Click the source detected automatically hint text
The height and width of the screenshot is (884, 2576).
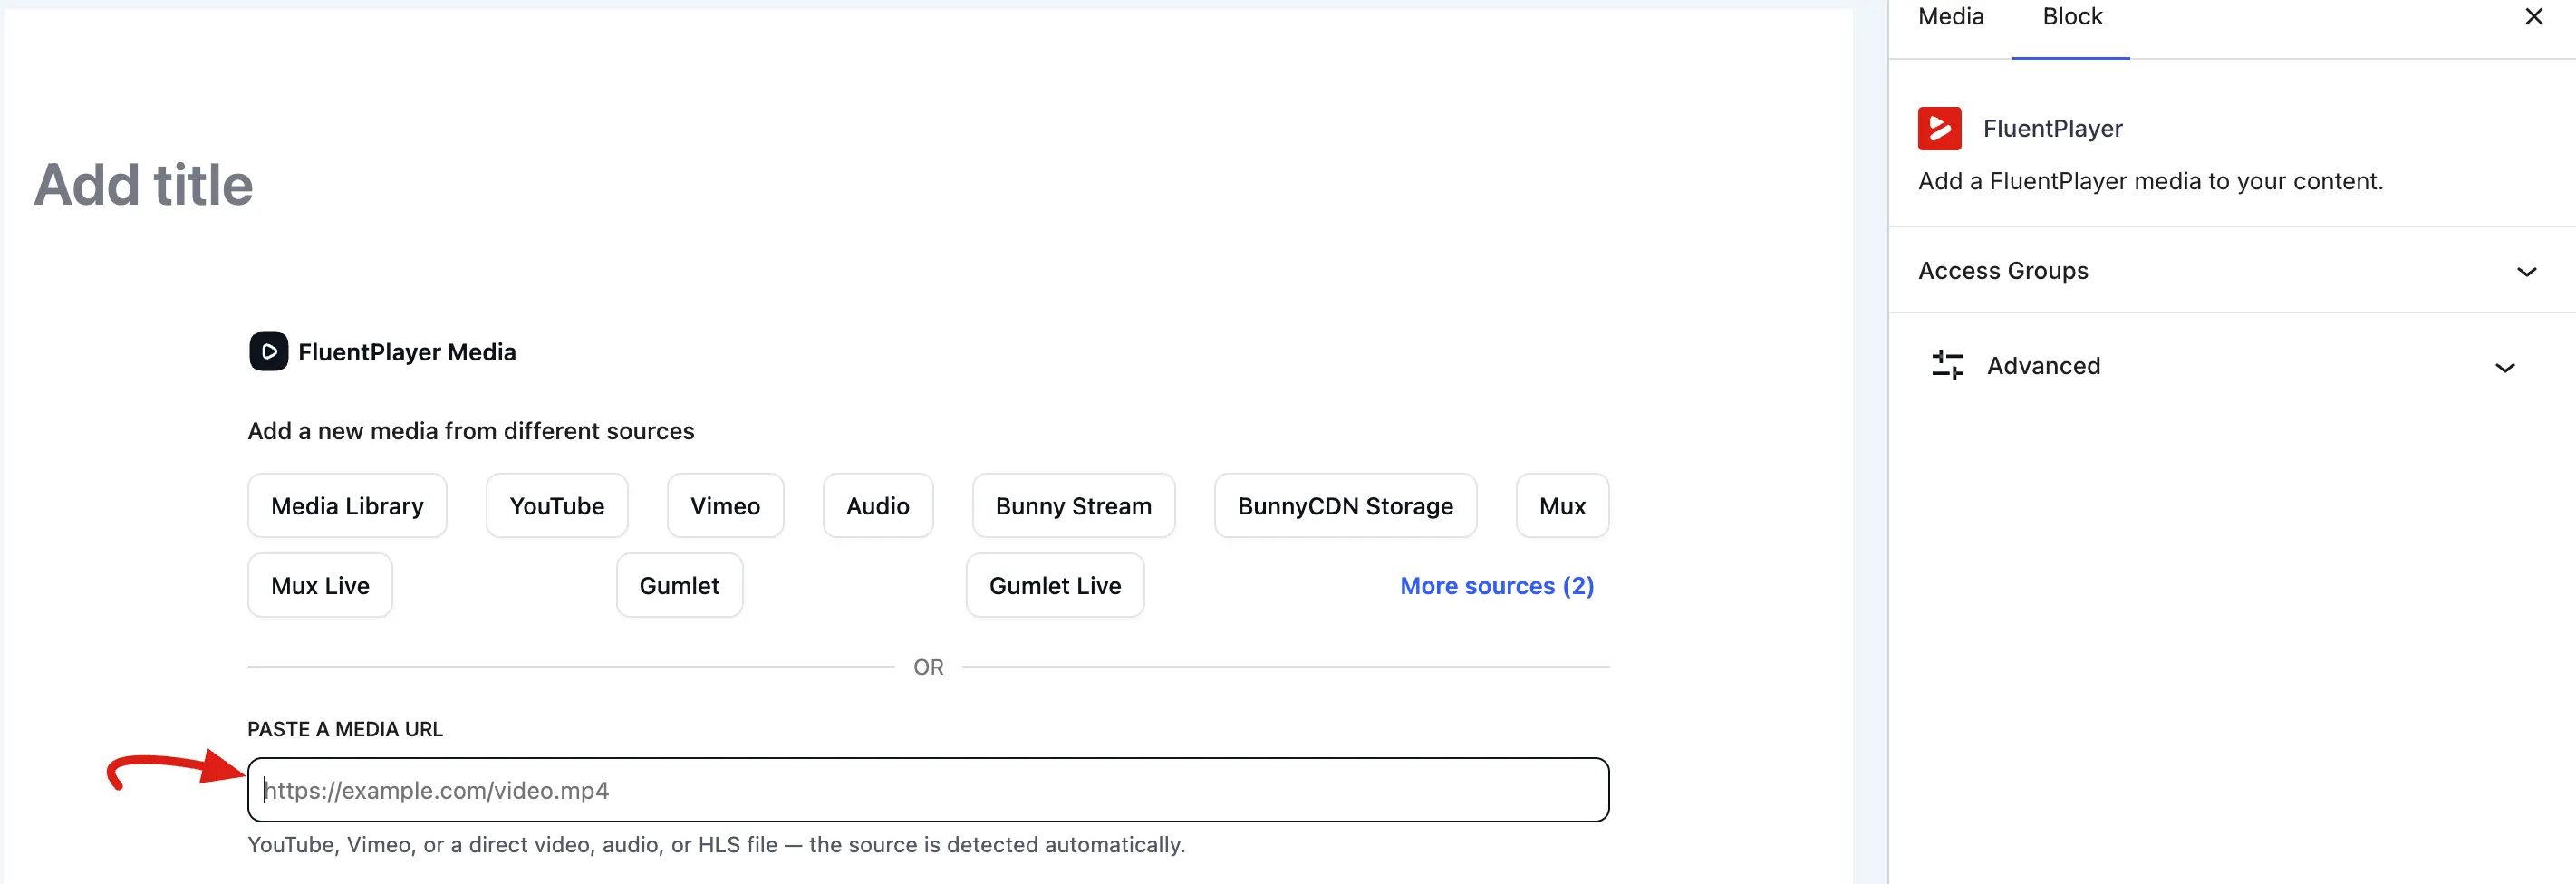(716, 845)
